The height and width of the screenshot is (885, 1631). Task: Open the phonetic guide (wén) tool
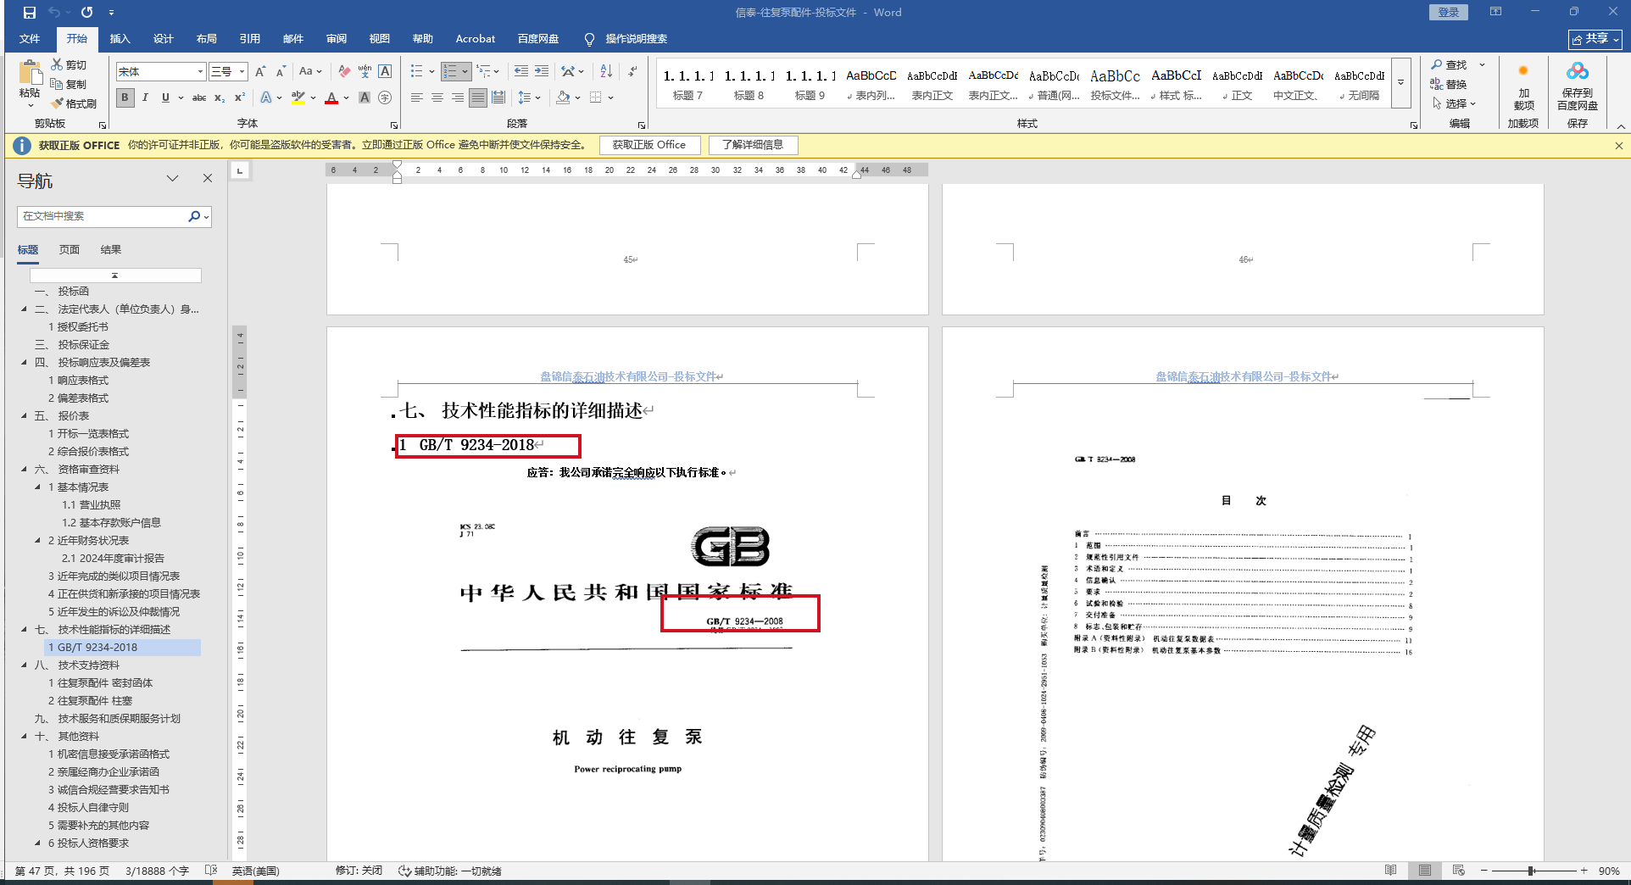coord(365,71)
